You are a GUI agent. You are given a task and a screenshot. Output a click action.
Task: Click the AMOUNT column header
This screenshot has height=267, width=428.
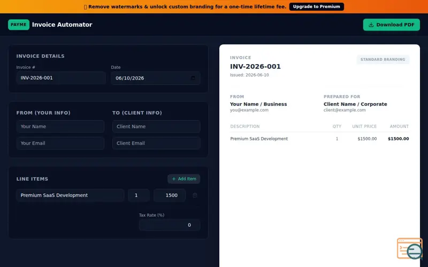pos(399,127)
